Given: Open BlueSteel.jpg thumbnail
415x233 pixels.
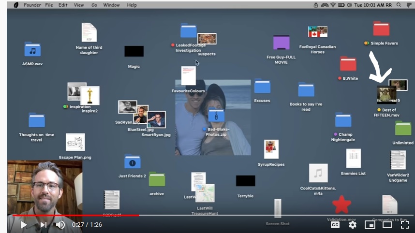Looking at the screenshot, I should 141,115.
